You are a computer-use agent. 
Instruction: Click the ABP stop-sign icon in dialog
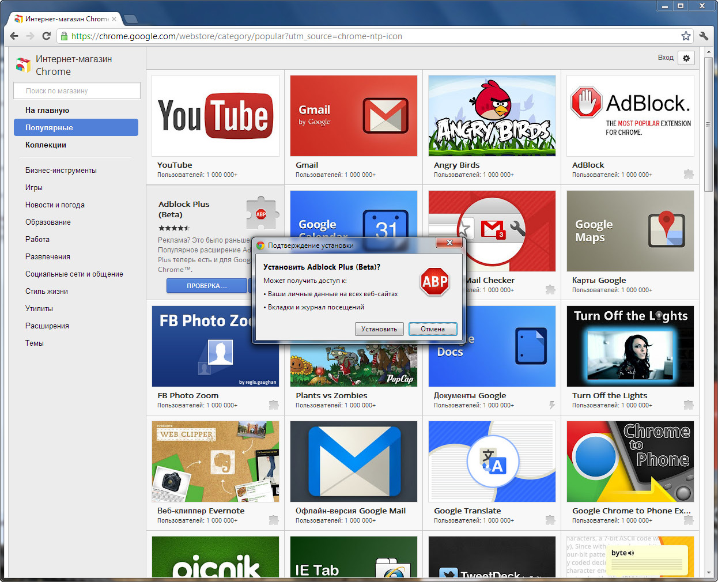click(435, 281)
